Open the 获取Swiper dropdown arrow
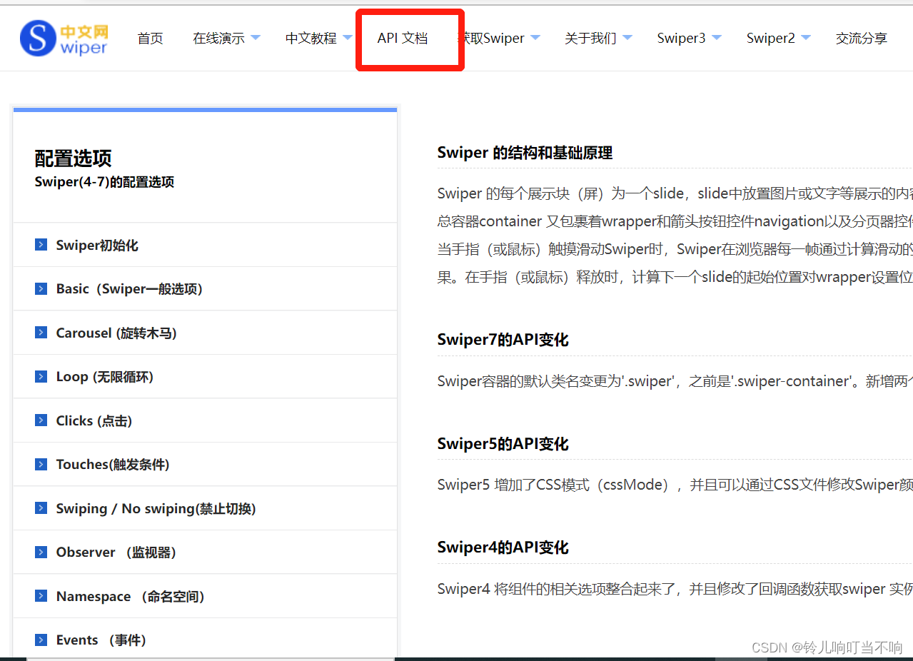 (x=535, y=38)
